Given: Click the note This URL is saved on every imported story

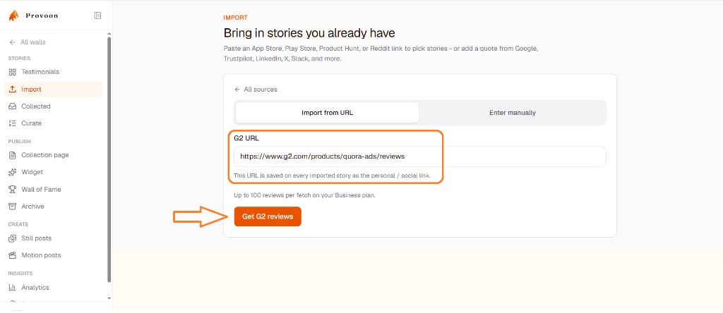Looking at the screenshot, I should click(332, 176).
